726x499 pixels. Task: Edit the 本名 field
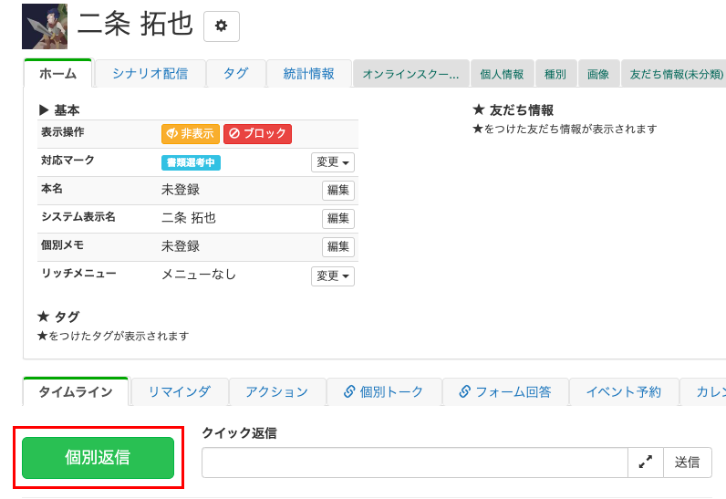click(337, 191)
